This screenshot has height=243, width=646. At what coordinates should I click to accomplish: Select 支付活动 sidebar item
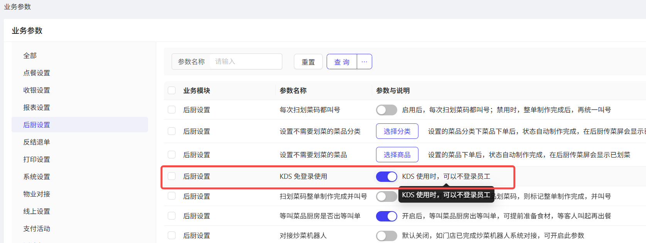tap(37, 229)
